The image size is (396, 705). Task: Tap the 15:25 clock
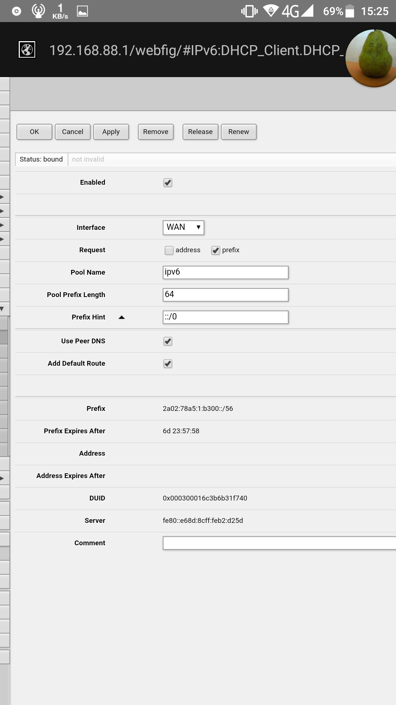click(374, 11)
